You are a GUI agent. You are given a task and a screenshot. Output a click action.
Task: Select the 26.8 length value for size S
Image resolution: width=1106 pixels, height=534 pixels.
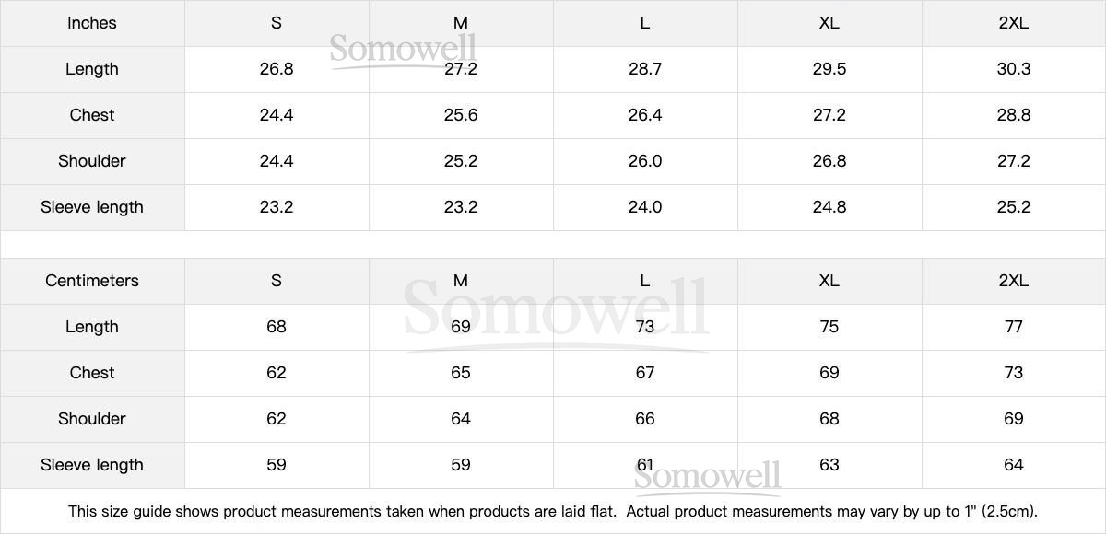(x=276, y=69)
